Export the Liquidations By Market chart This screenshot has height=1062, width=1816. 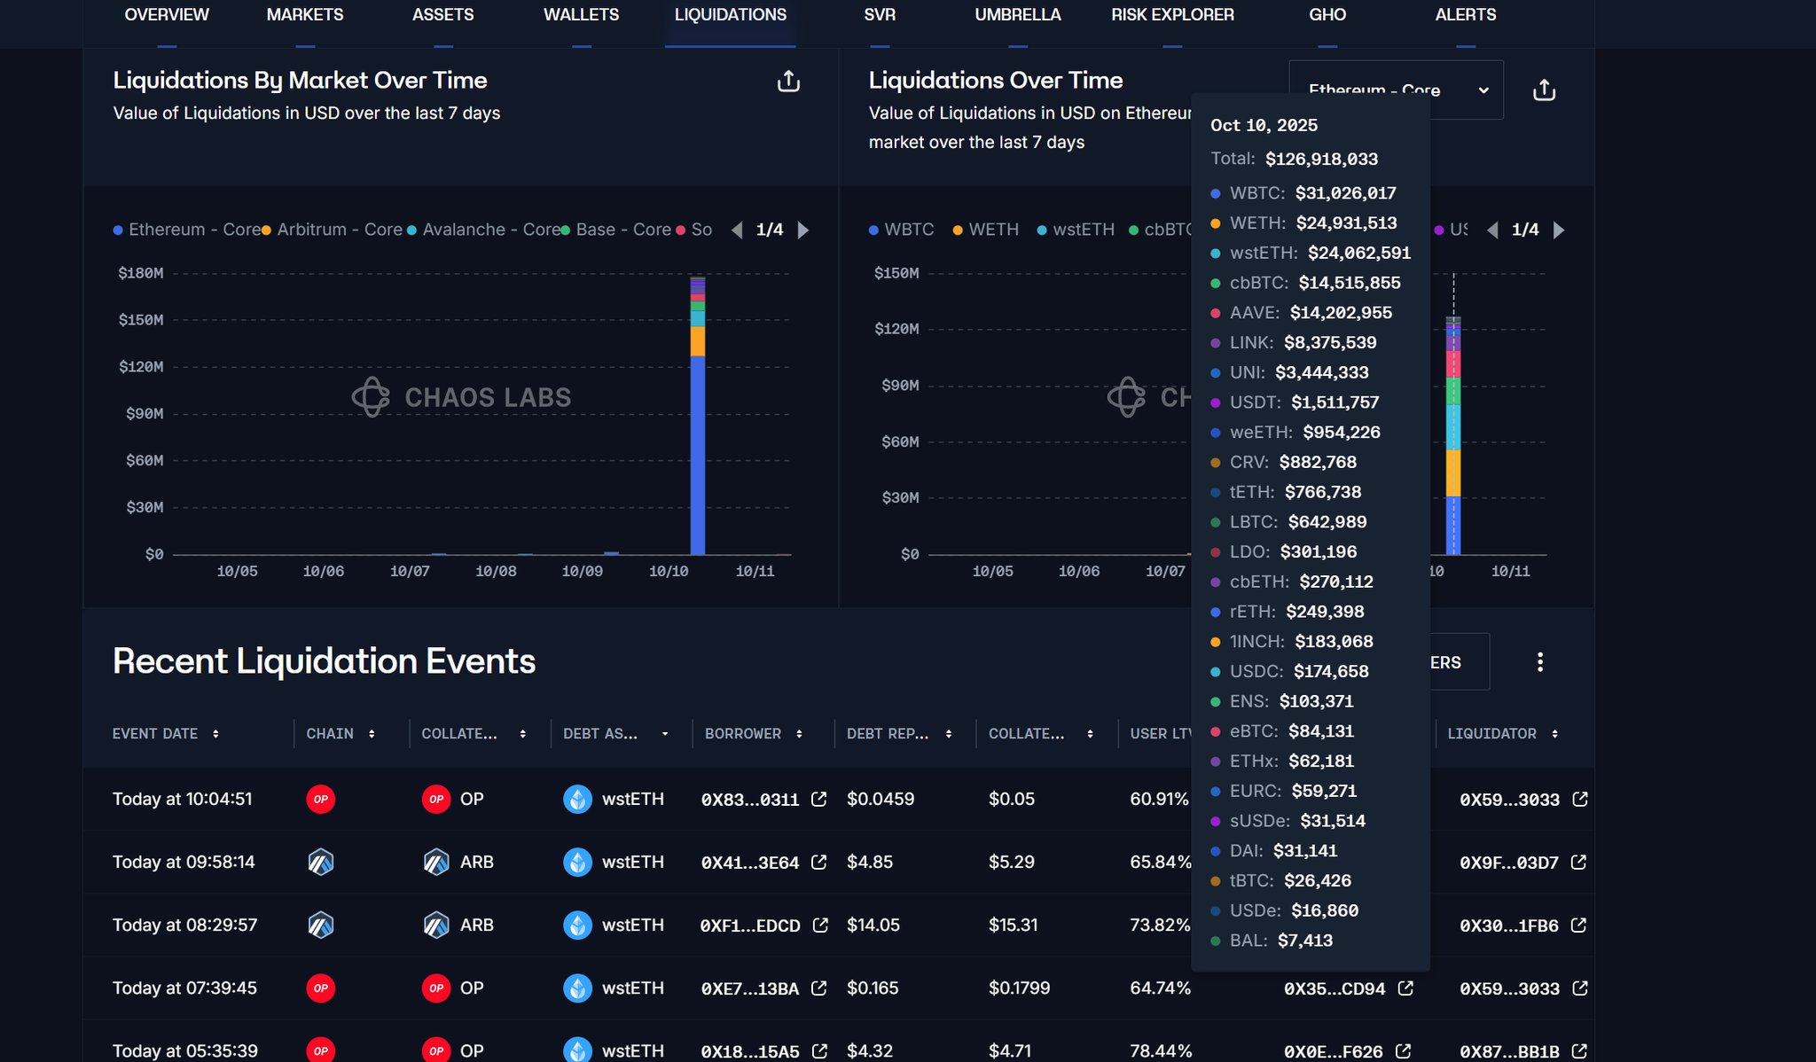pos(788,82)
